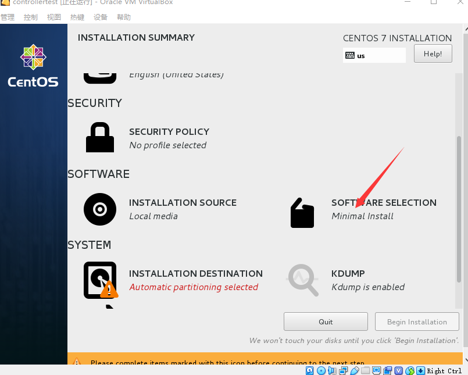Click VirtualBox recording status icon

387,370
